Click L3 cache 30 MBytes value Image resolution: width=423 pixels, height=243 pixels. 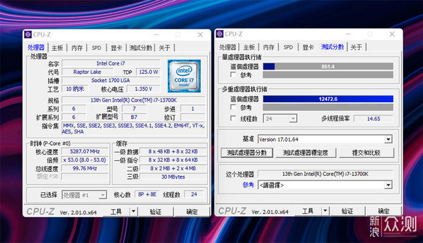173,177
